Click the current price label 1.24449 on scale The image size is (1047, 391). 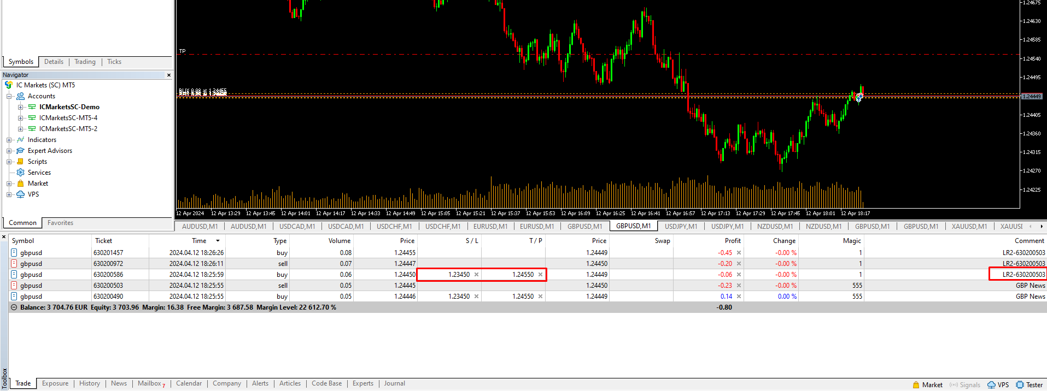coord(1032,97)
